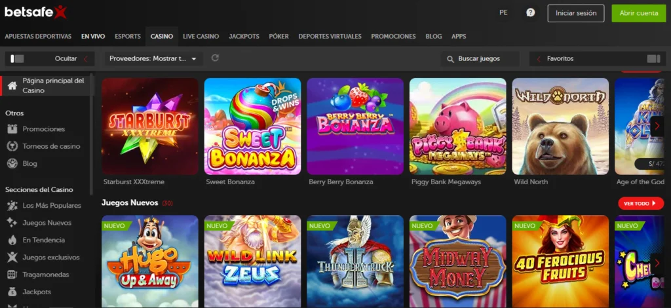Click the Los Más Populares icon
This screenshot has width=671, height=308.
[12, 206]
